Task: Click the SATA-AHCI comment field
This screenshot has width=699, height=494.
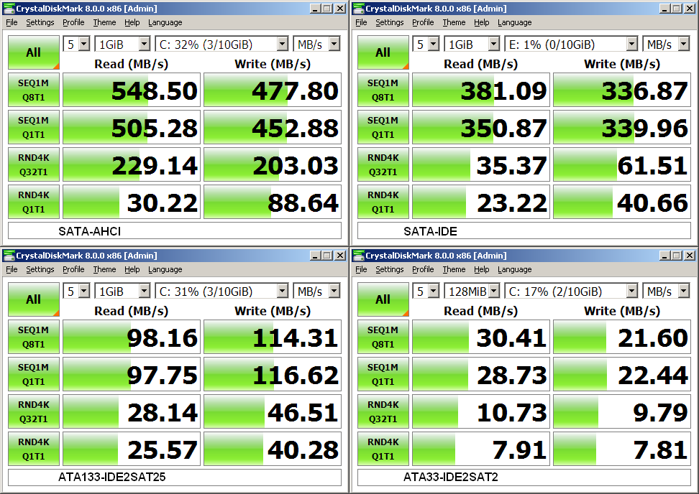Action: (x=175, y=231)
